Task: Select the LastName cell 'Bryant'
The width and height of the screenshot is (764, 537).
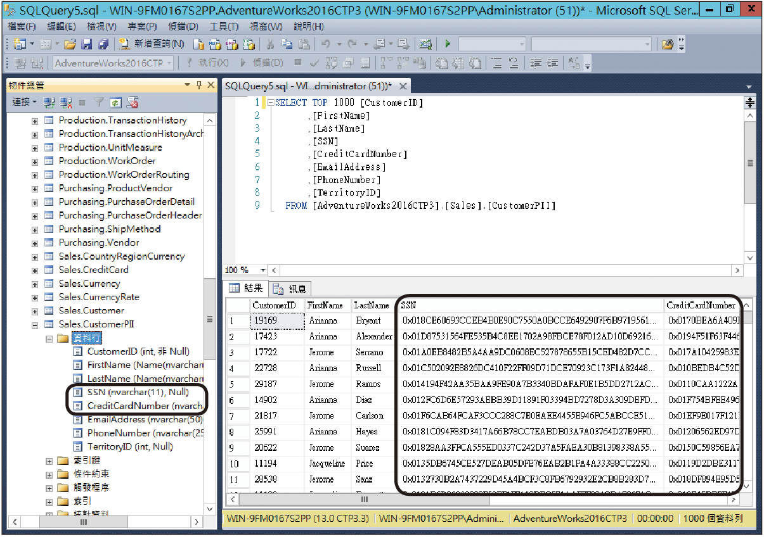Action: (x=373, y=321)
